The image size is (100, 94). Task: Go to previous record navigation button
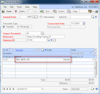(x=7, y=89)
